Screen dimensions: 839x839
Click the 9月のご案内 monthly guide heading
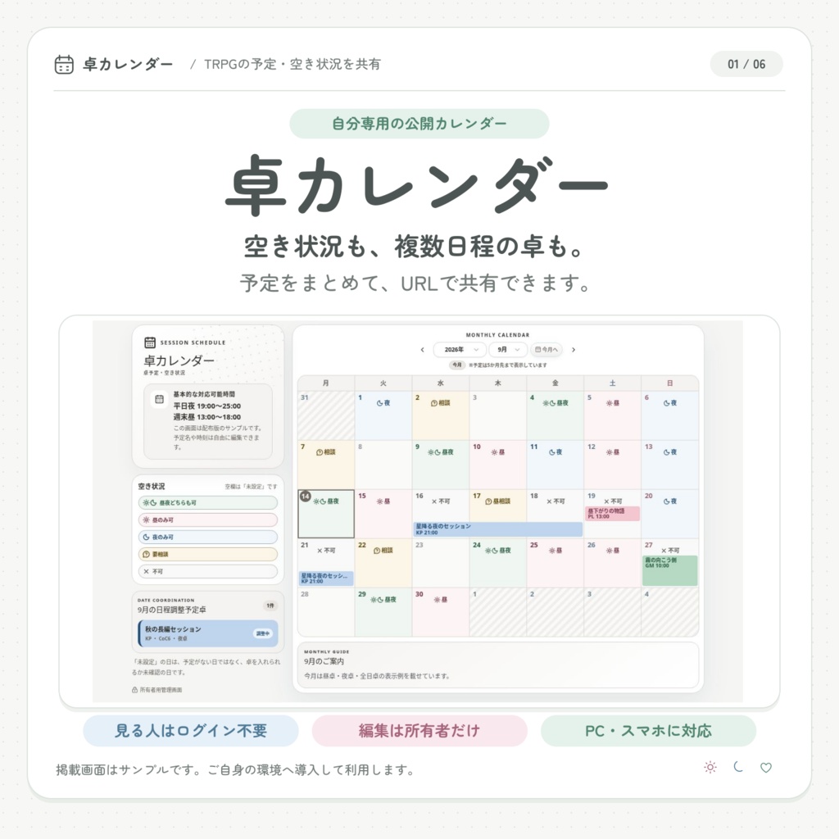(324, 661)
